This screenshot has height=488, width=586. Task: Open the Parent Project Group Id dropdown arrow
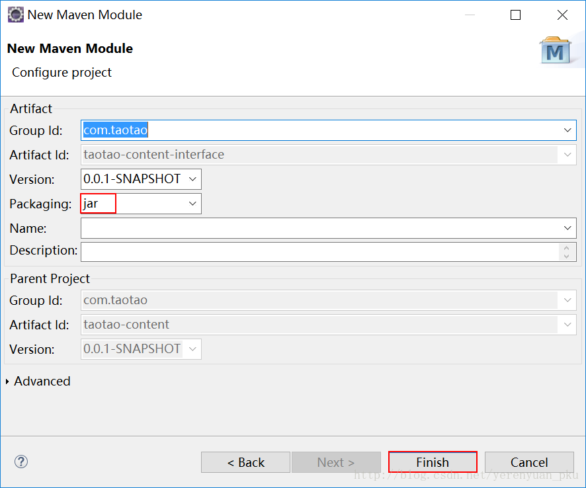point(567,300)
